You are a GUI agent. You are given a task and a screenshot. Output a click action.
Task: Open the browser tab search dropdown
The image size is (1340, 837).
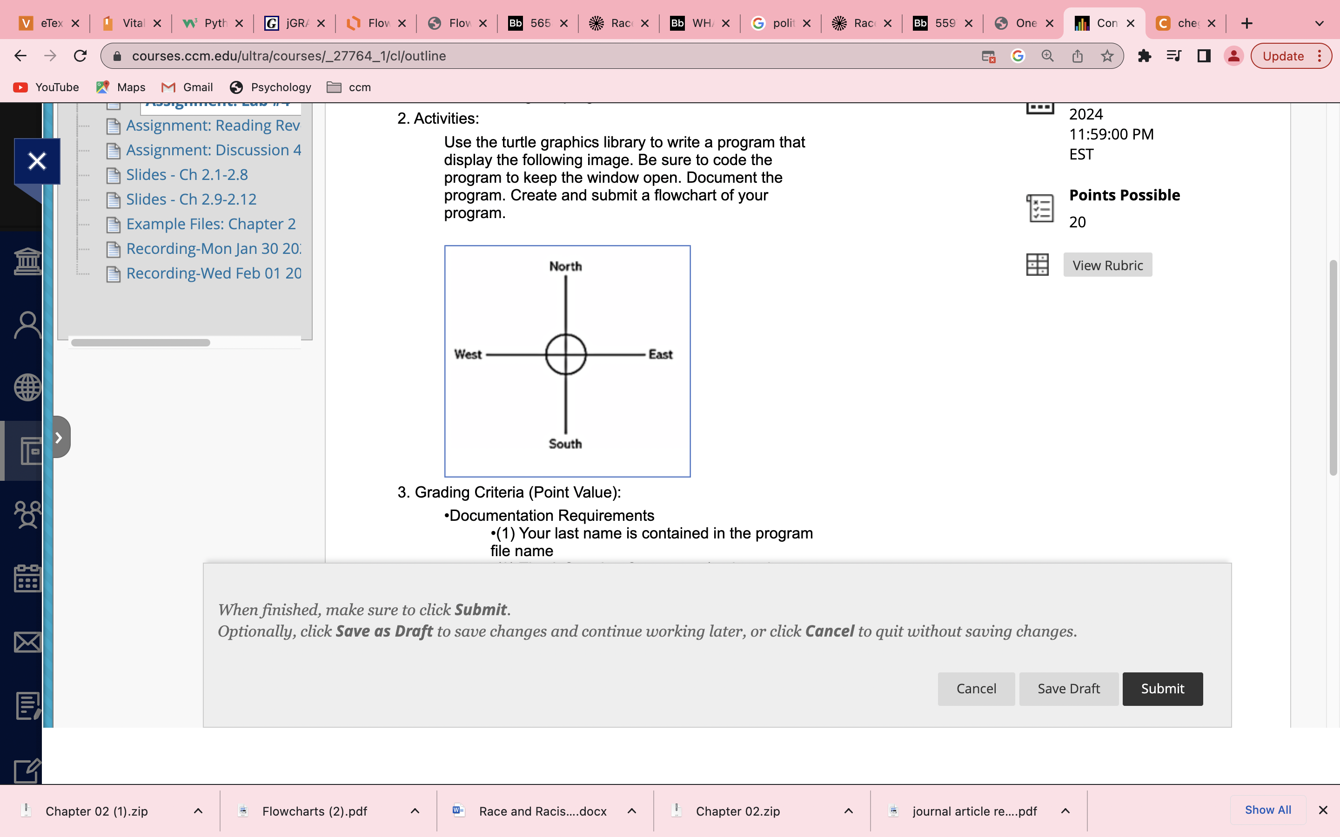click(x=1320, y=23)
